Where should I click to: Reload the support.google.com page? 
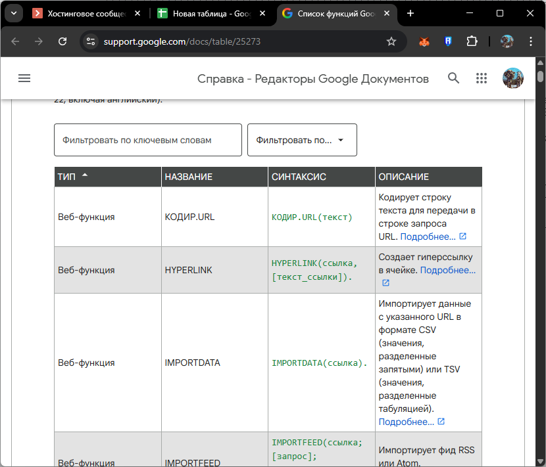(62, 41)
